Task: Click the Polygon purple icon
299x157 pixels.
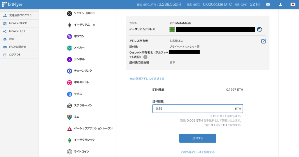Action: click(x=69, y=36)
